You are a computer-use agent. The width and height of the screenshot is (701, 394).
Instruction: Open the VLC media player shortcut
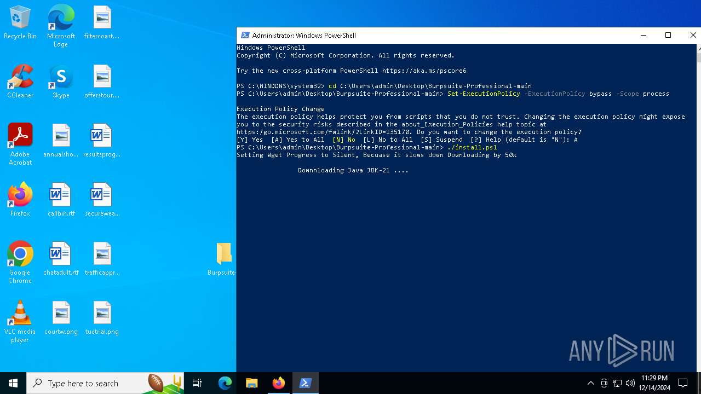pos(20,322)
